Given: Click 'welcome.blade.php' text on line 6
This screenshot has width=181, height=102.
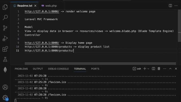Looking at the screenshot, I should (123, 31).
